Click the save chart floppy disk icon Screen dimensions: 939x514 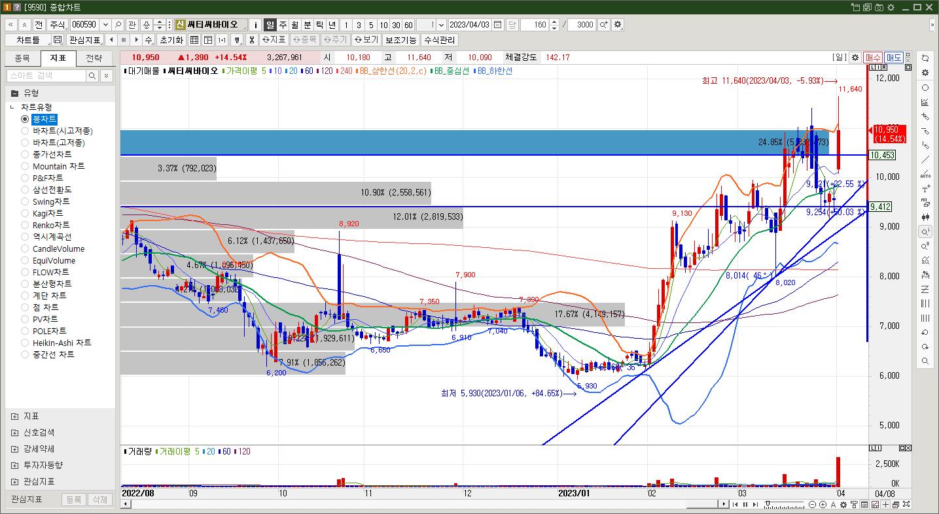click(57, 40)
